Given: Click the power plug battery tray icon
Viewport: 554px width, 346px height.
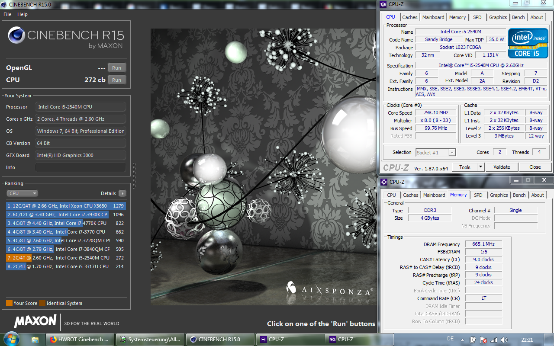Looking at the screenshot, I should [x=473, y=340].
